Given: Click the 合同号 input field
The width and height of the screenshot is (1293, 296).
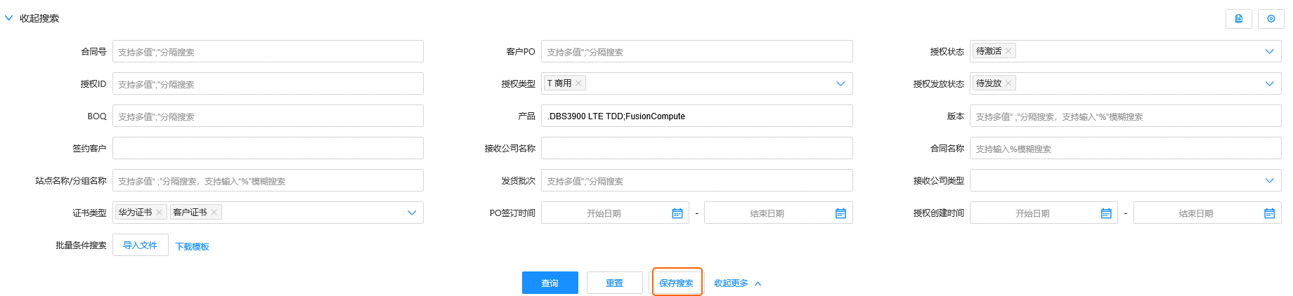Looking at the screenshot, I should click(x=268, y=52).
